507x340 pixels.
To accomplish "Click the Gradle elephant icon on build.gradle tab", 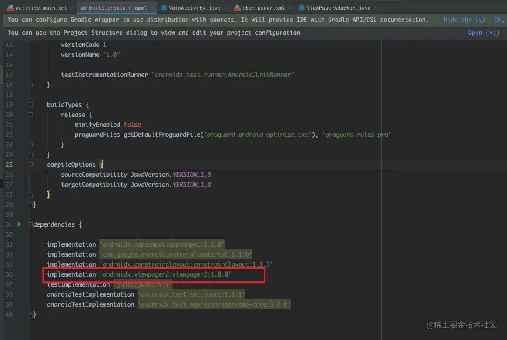I will coord(84,8).
